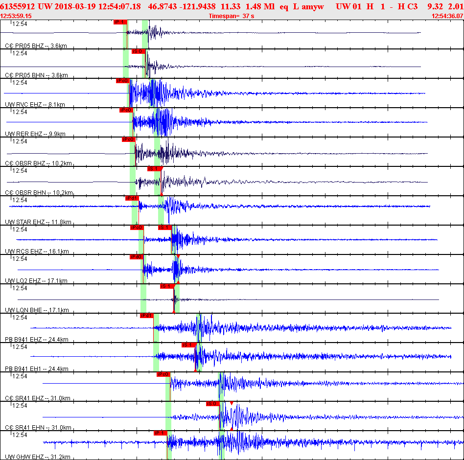Select the iS 0 pick flag on PR05 BHN
Viewport: 464px width, 460px height.
[139, 51]
